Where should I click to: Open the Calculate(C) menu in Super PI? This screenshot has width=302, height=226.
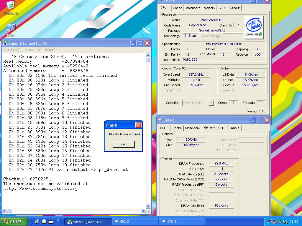pyautogui.click(x=12, y=50)
